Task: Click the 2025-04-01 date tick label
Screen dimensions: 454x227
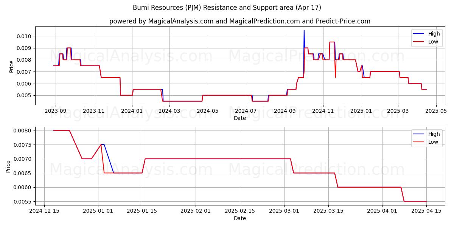Action: [382, 211]
